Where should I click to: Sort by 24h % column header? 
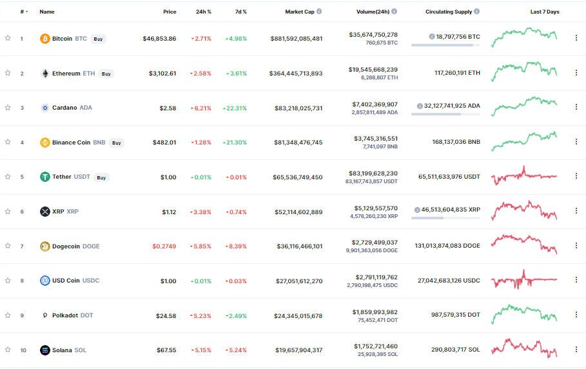(204, 12)
